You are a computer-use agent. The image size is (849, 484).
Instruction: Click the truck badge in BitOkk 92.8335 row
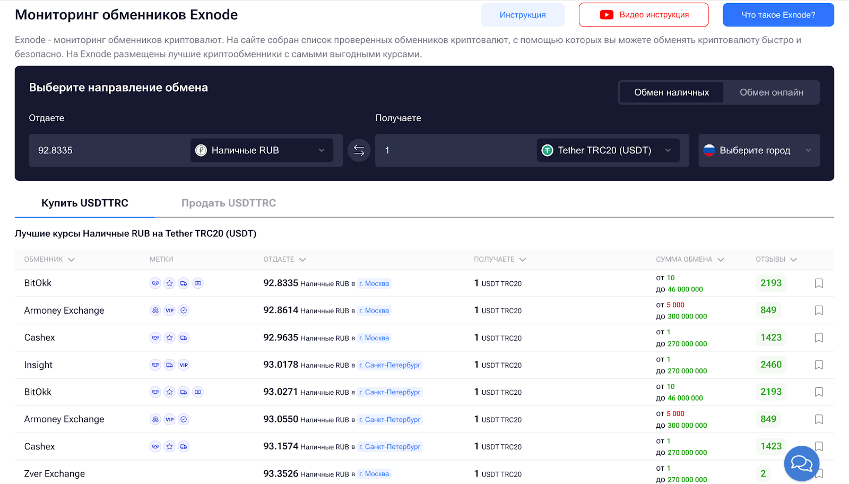(x=184, y=283)
